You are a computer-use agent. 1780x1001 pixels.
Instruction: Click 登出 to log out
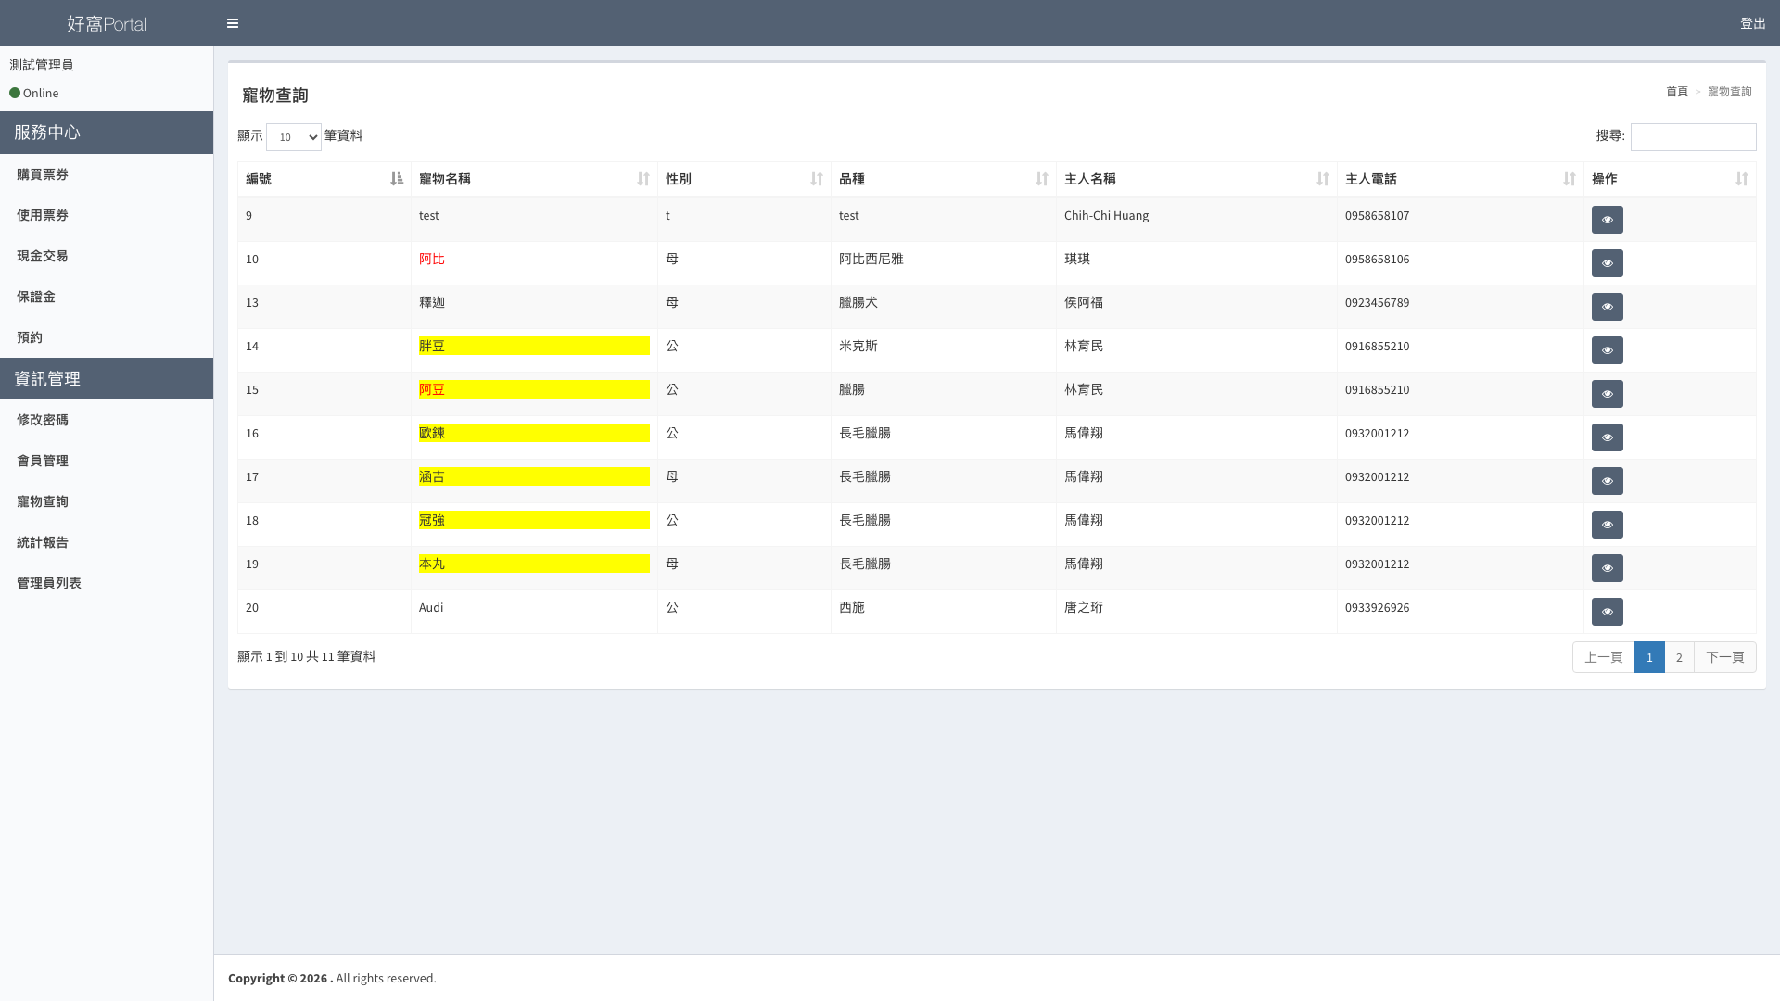tap(1752, 23)
